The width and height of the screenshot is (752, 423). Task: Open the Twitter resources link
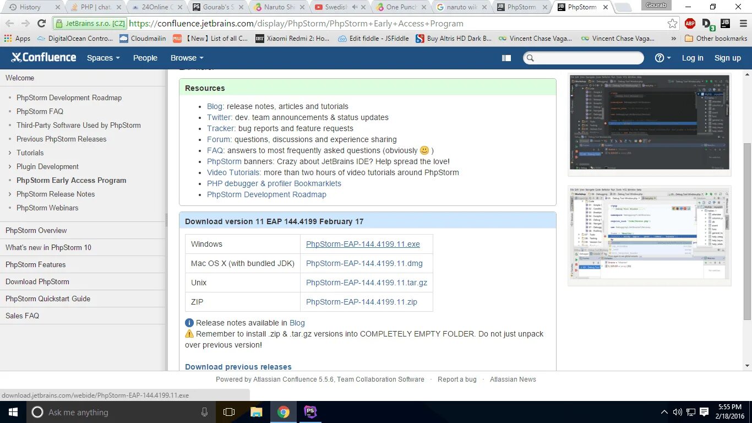point(219,117)
